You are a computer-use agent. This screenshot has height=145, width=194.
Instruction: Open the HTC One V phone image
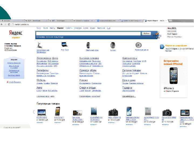(x=58, y=111)
